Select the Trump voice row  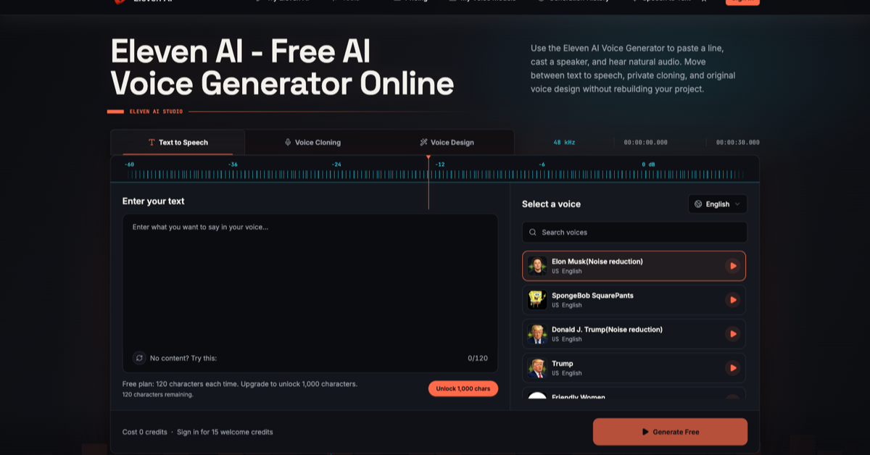(634, 368)
